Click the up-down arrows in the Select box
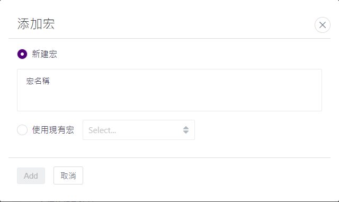 tap(186, 130)
